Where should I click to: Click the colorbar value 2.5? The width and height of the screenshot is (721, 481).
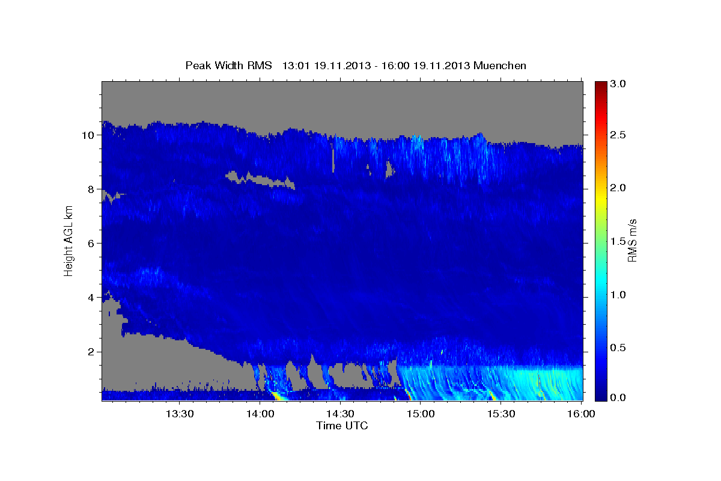click(618, 135)
